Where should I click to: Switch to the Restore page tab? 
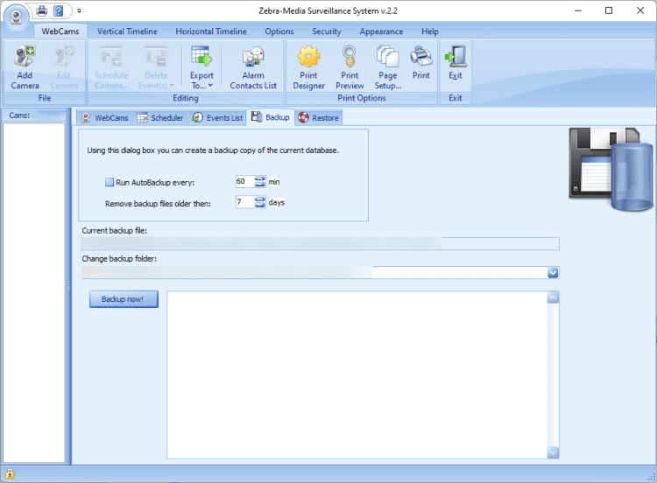pos(319,117)
